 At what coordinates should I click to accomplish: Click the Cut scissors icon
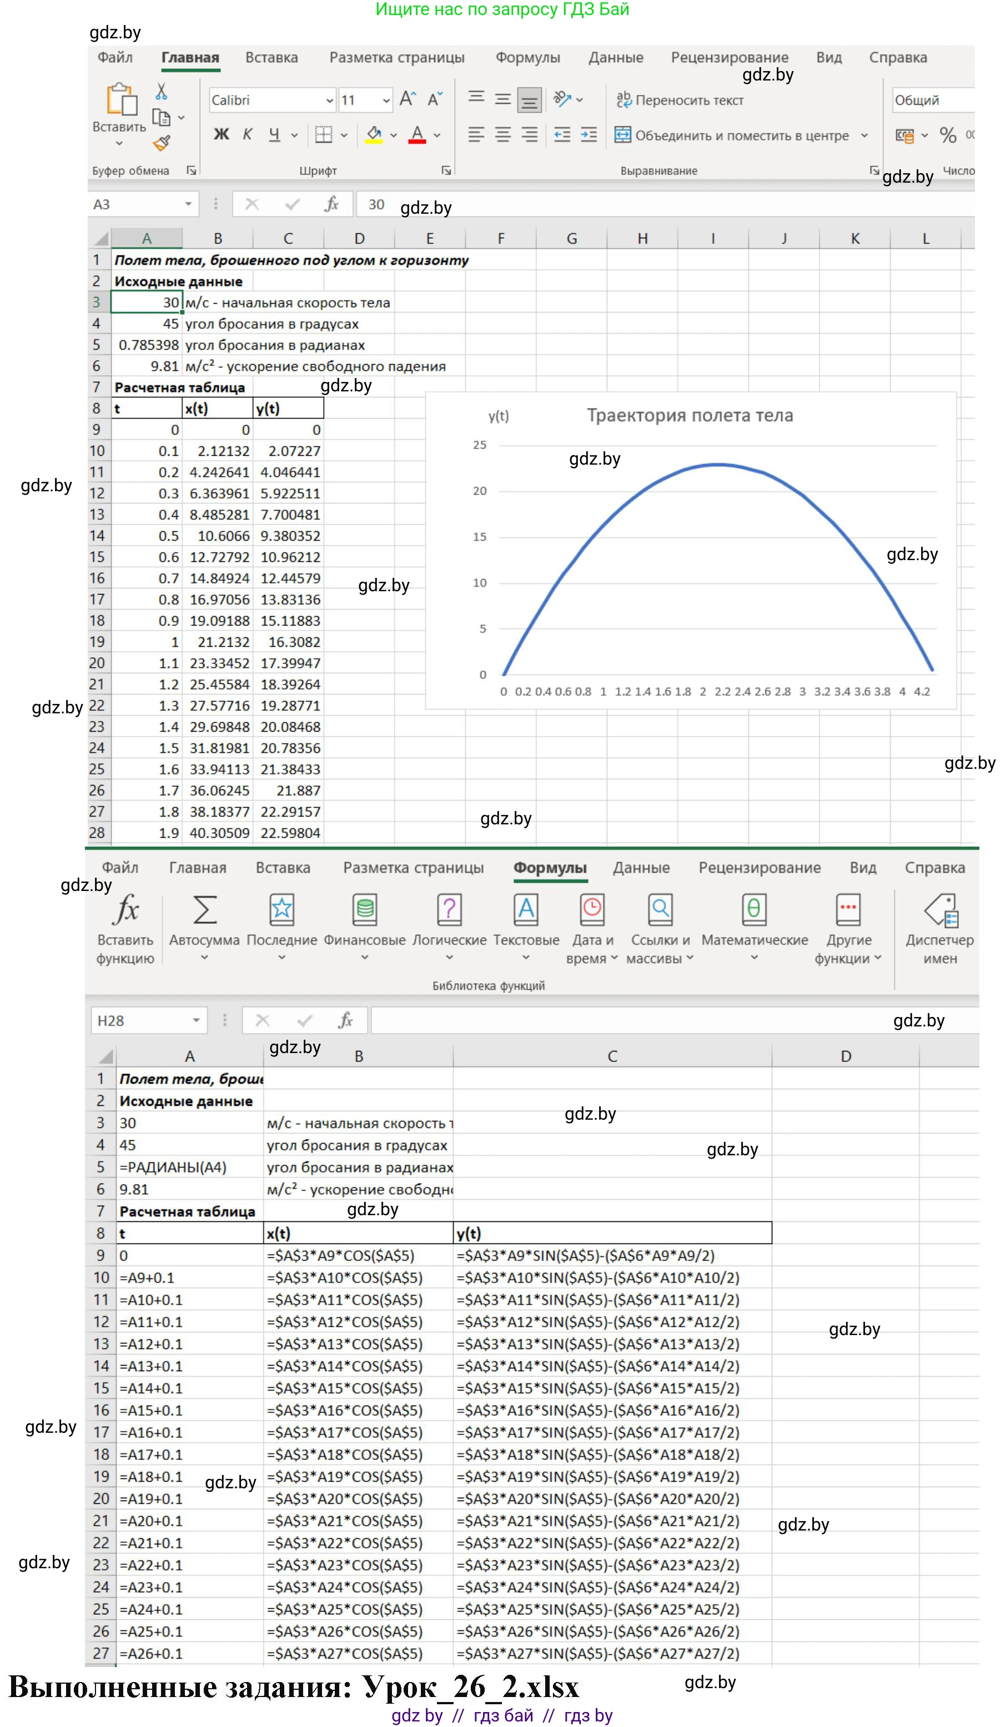pos(161,91)
